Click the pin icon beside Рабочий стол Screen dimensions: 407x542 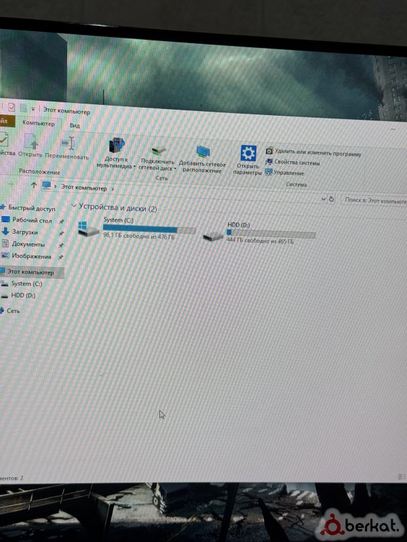[62, 222]
